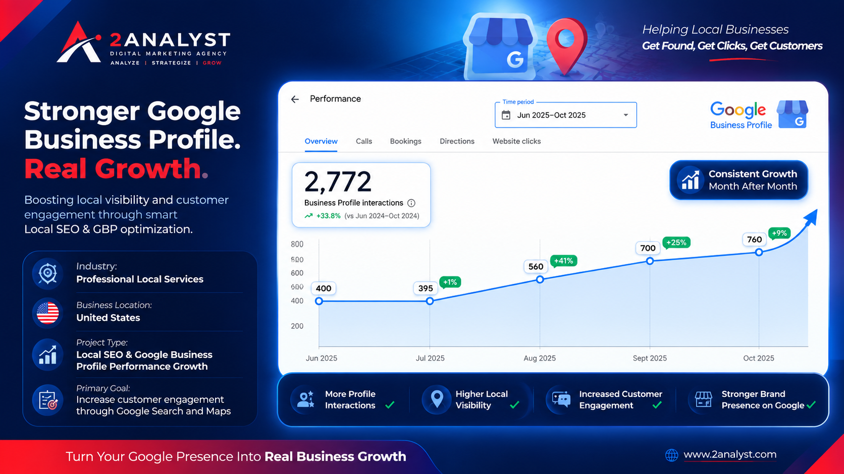844x474 pixels.
Task: Click the Month After Month text
Action: [x=753, y=187]
